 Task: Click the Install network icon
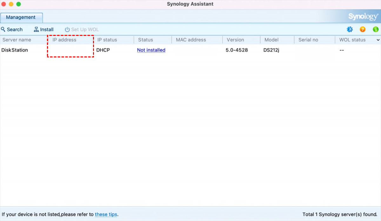point(36,29)
